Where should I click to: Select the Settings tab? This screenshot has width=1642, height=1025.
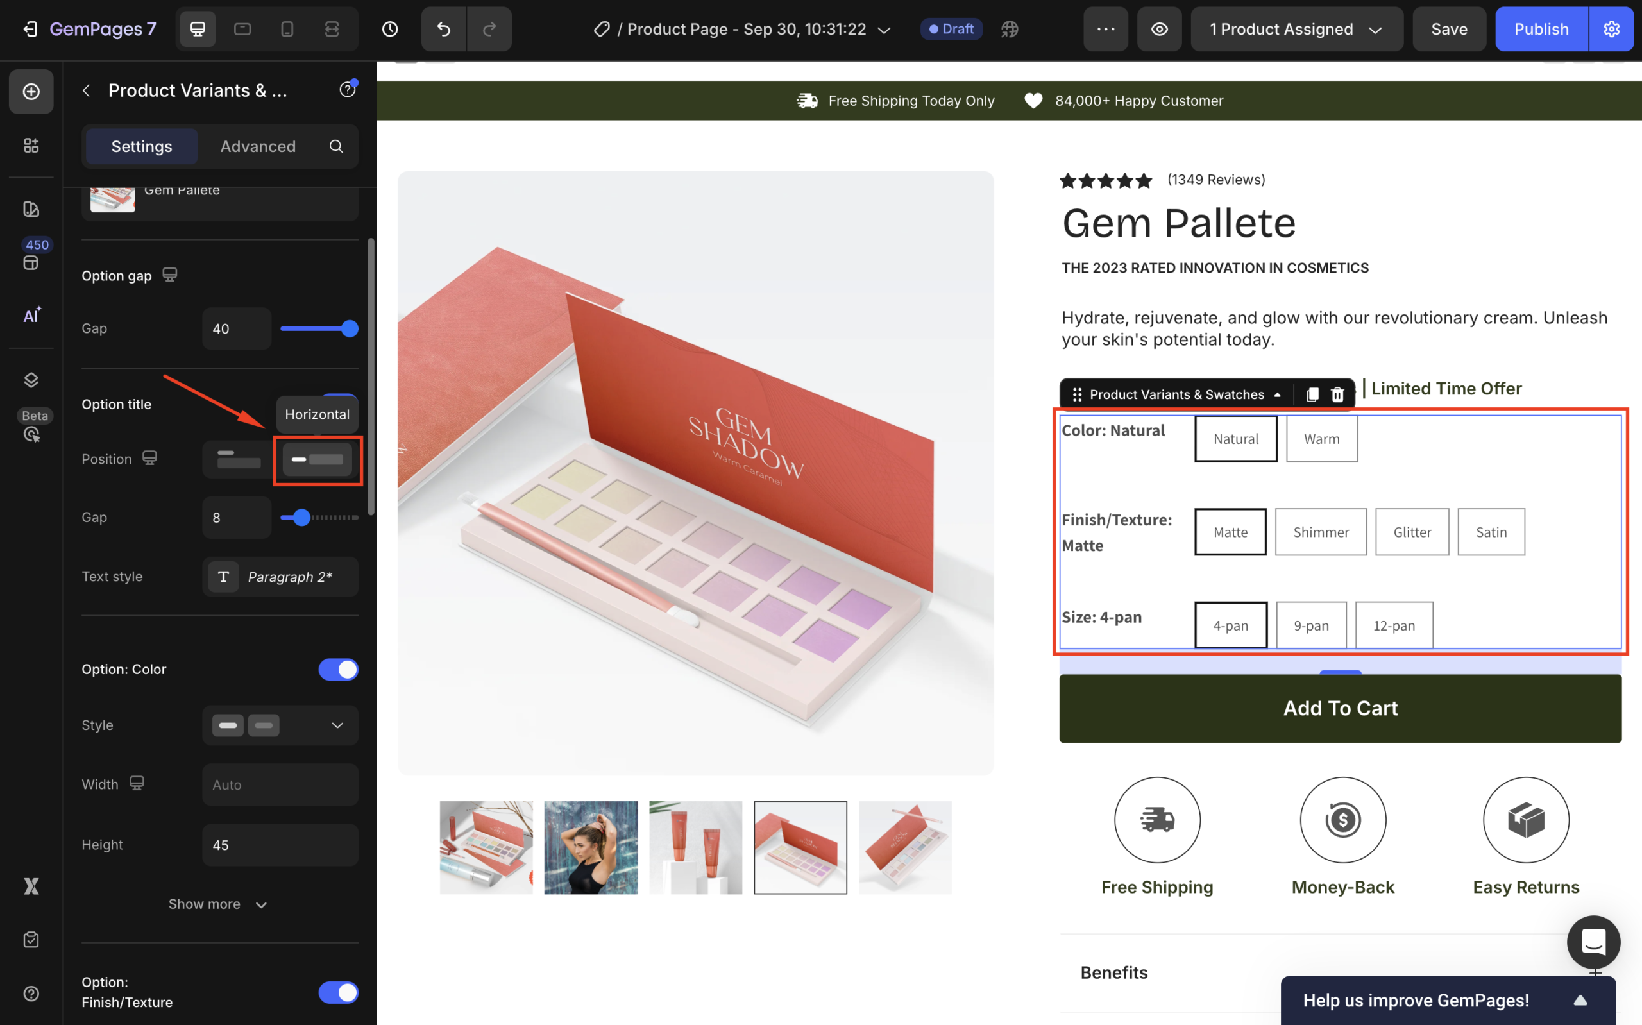[142, 146]
